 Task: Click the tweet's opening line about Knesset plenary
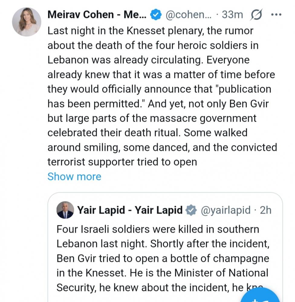(150, 31)
